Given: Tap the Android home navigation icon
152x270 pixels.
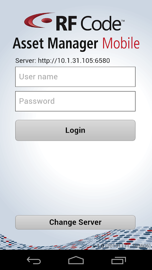Looking at the screenshot, I should 76,260.
